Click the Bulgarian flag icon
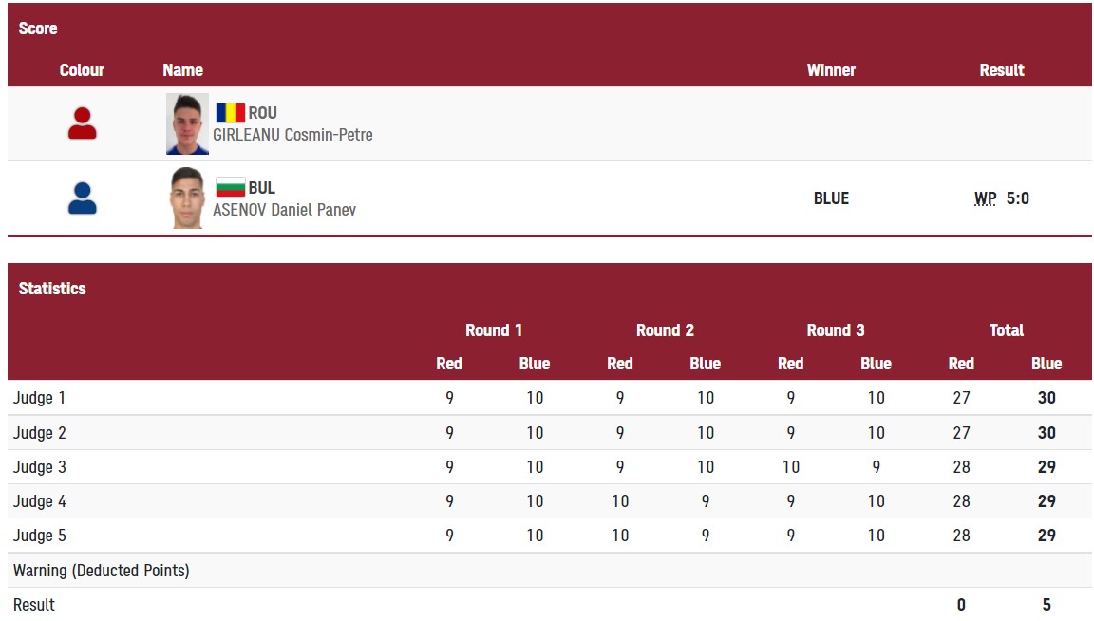This screenshot has width=1094, height=621. point(230,187)
